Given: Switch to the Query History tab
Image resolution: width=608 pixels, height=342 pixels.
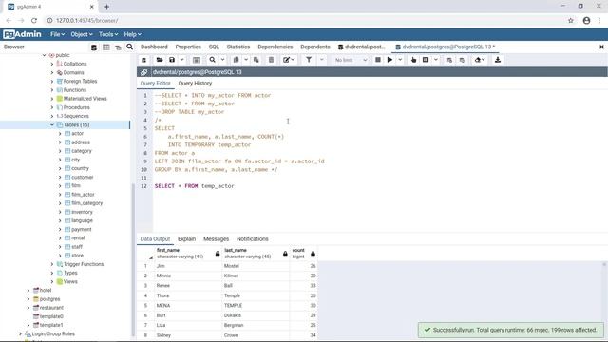Looking at the screenshot, I should coord(195,84).
